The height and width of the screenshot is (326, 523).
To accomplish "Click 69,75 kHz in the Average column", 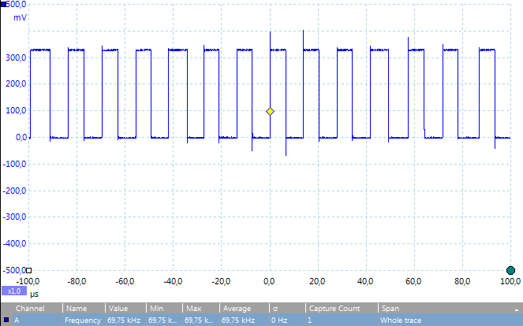I will pyautogui.click(x=238, y=320).
